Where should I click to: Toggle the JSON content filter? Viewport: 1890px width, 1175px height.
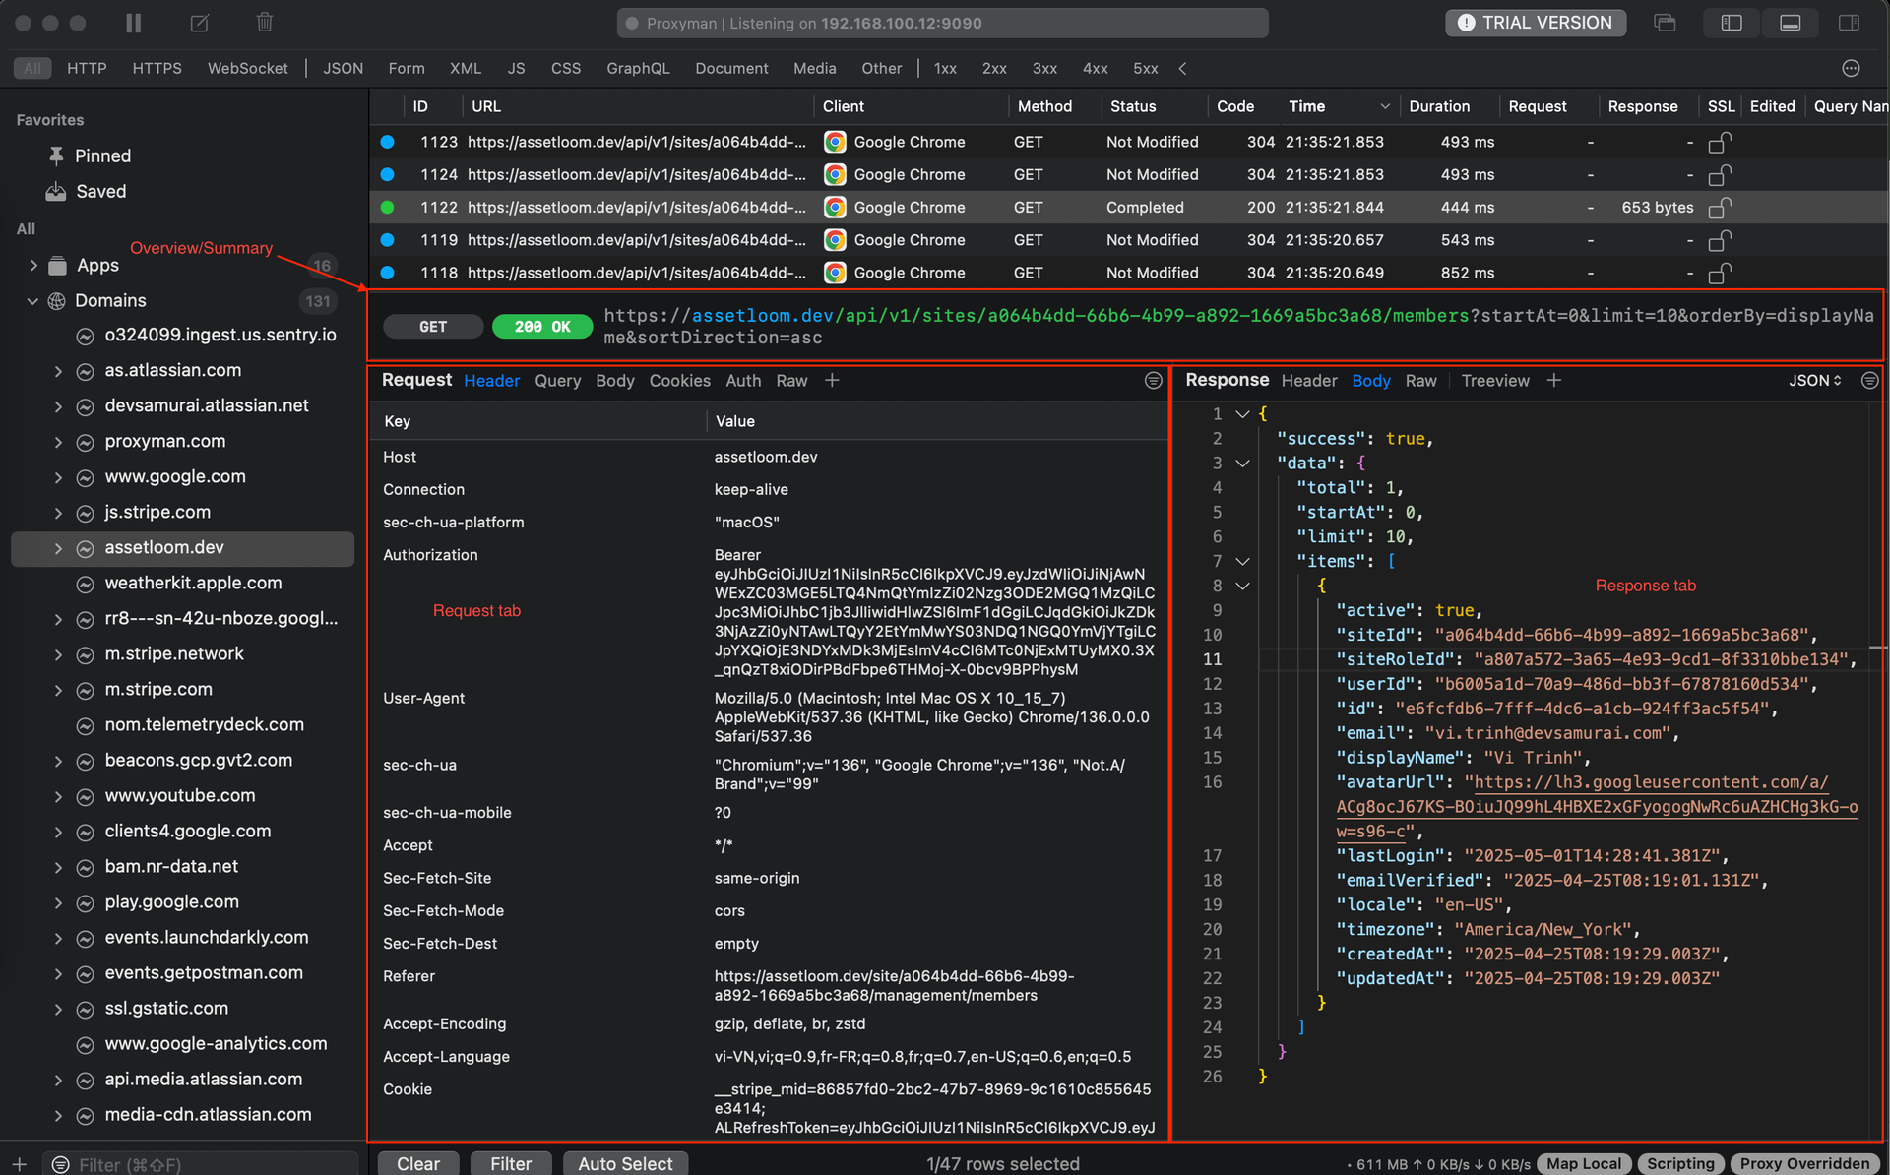tap(343, 68)
